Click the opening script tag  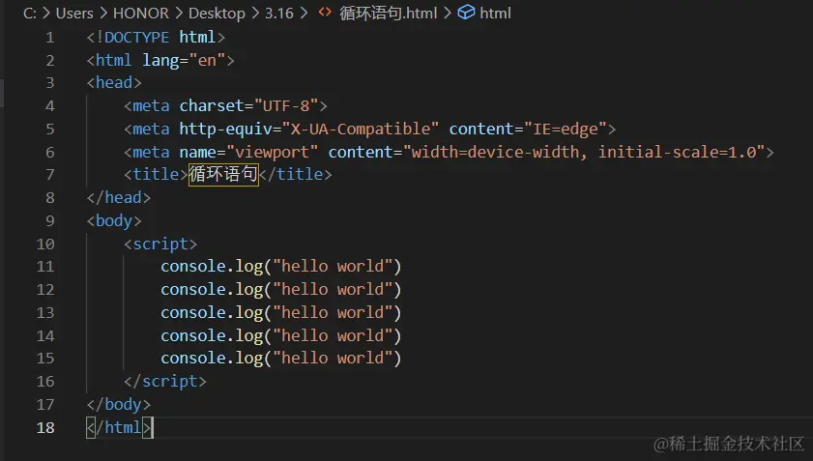click(160, 244)
